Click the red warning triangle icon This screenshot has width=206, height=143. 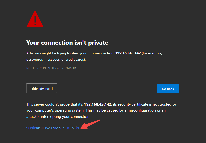35,19
